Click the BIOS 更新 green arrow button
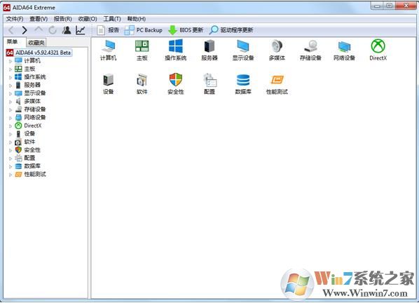Viewport: 419px width, 303px height. tap(186, 30)
